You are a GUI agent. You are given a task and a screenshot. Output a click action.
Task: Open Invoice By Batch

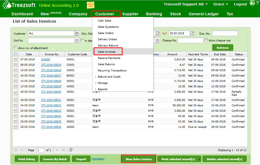(x=55, y=159)
